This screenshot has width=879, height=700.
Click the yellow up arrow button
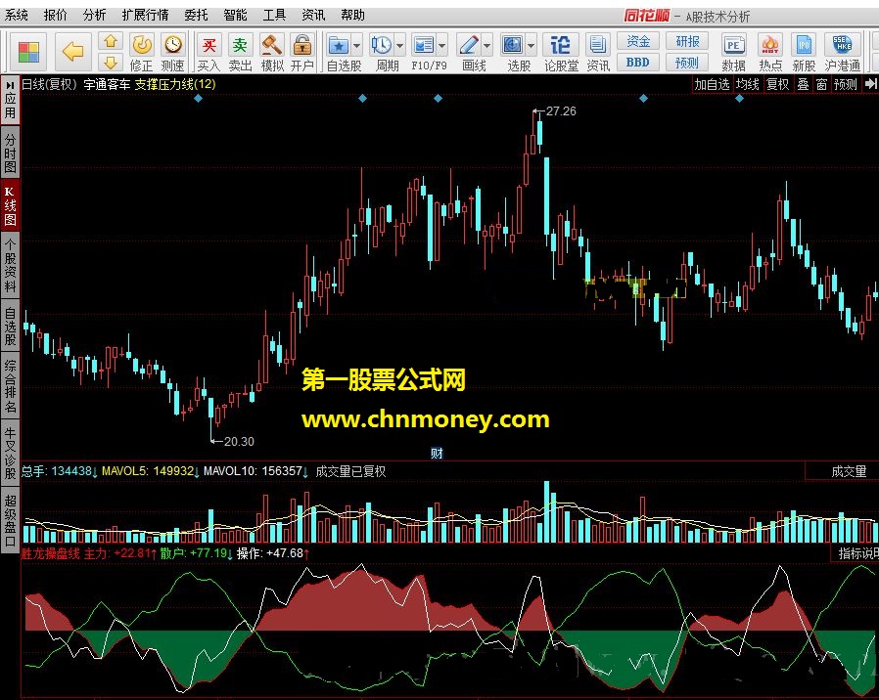pyautogui.click(x=111, y=41)
